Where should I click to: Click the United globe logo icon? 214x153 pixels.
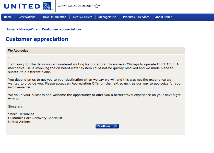coord(47,6)
